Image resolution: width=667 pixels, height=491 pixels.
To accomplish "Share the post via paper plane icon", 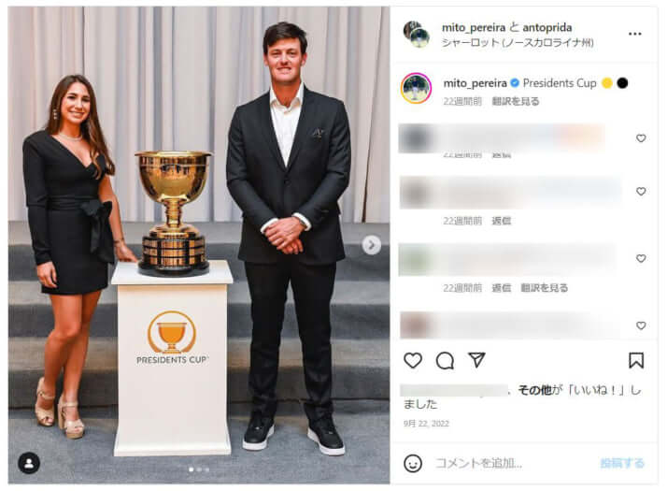I will tap(476, 360).
